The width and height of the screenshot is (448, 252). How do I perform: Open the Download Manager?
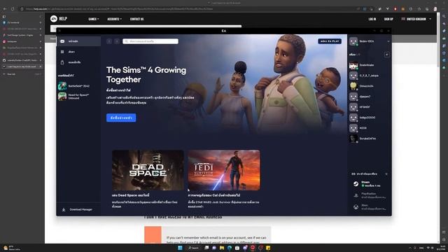click(x=78, y=209)
